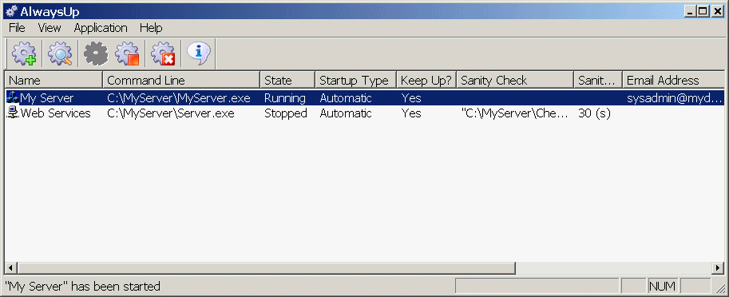Open the View menu
The height and width of the screenshot is (297, 729).
click(50, 28)
